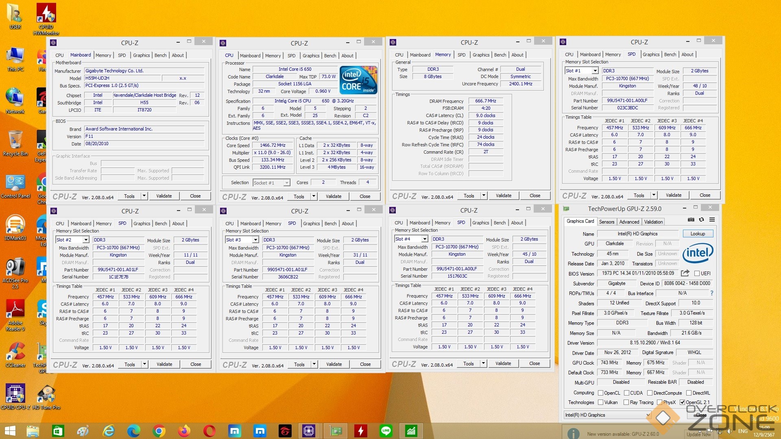Image resolution: width=781 pixels, height=439 pixels.
Task: Open the Slot #4 selection dropdown
Action: pyautogui.click(x=425, y=239)
